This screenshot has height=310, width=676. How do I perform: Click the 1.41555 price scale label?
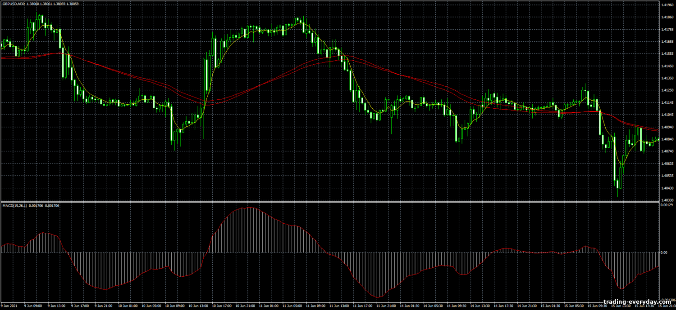pyautogui.click(x=667, y=54)
